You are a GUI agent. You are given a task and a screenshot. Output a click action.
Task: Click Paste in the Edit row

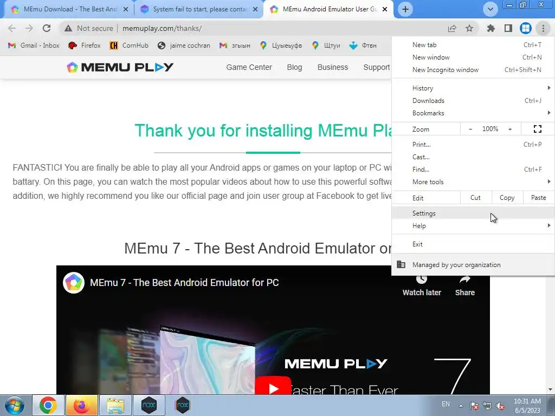(x=538, y=198)
